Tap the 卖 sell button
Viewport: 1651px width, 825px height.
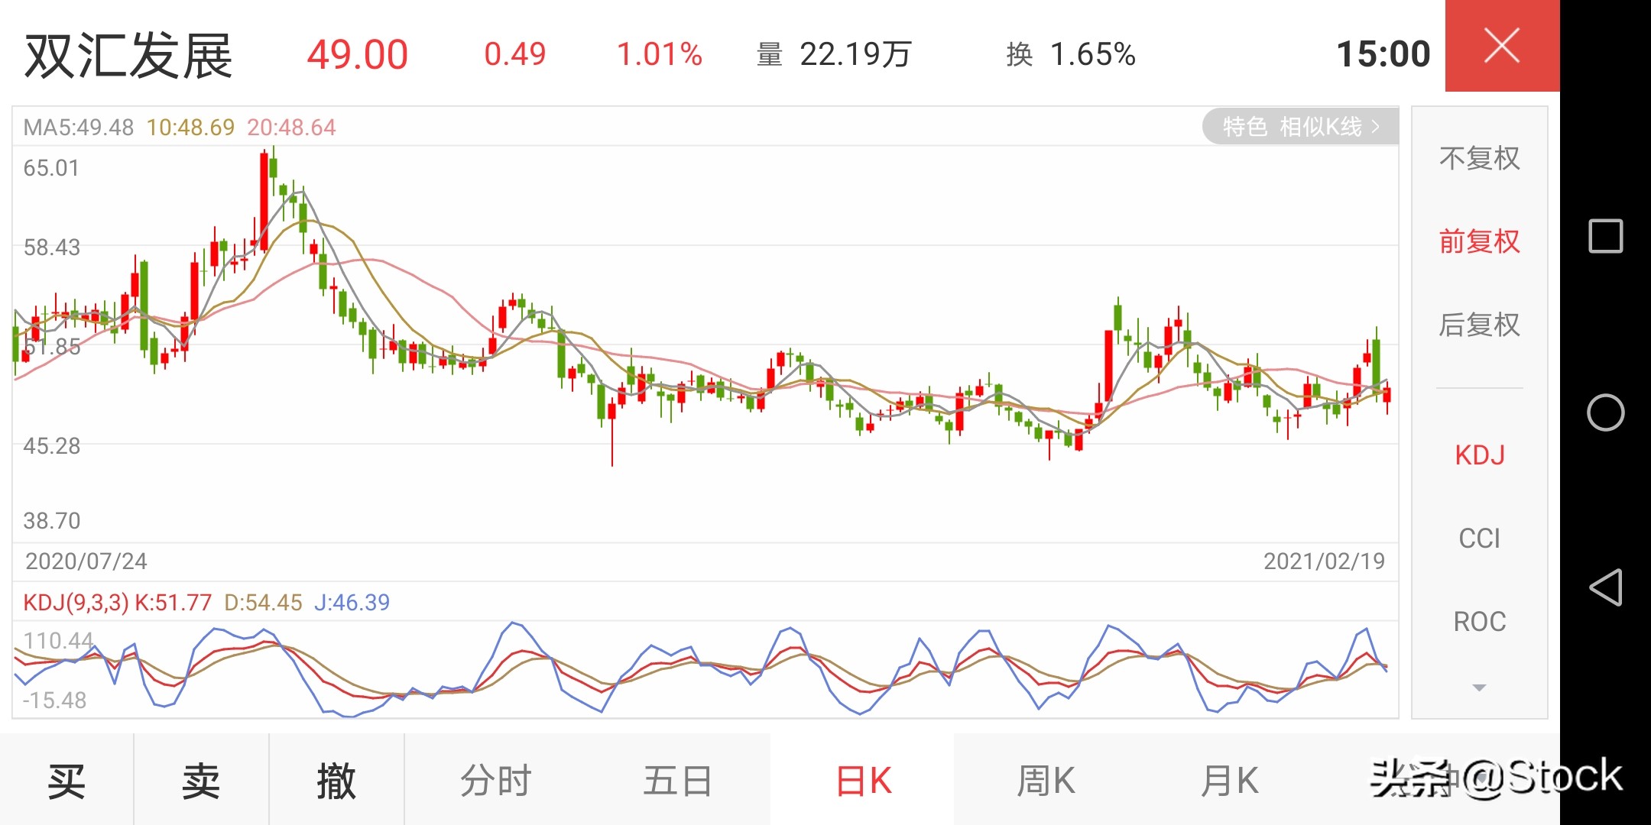201,781
